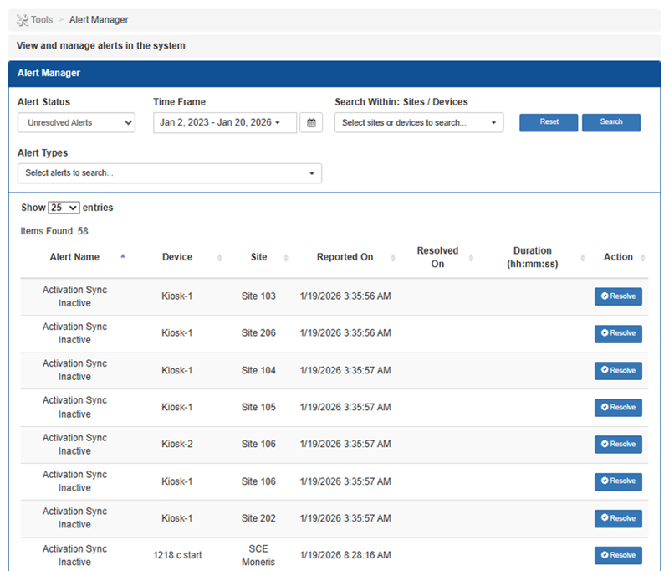Image resolution: width=669 pixels, height=571 pixels.
Task: Sort by Duration column arrows
Action: tap(582, 258)
